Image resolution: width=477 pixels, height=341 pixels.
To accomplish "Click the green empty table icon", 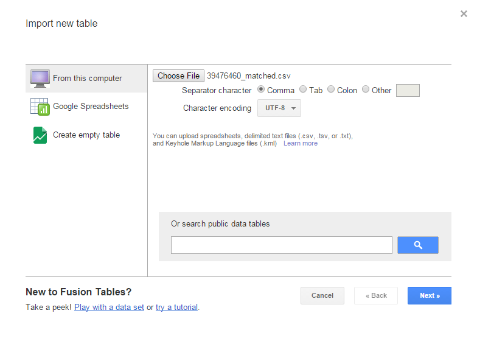I will pos(40,135).
